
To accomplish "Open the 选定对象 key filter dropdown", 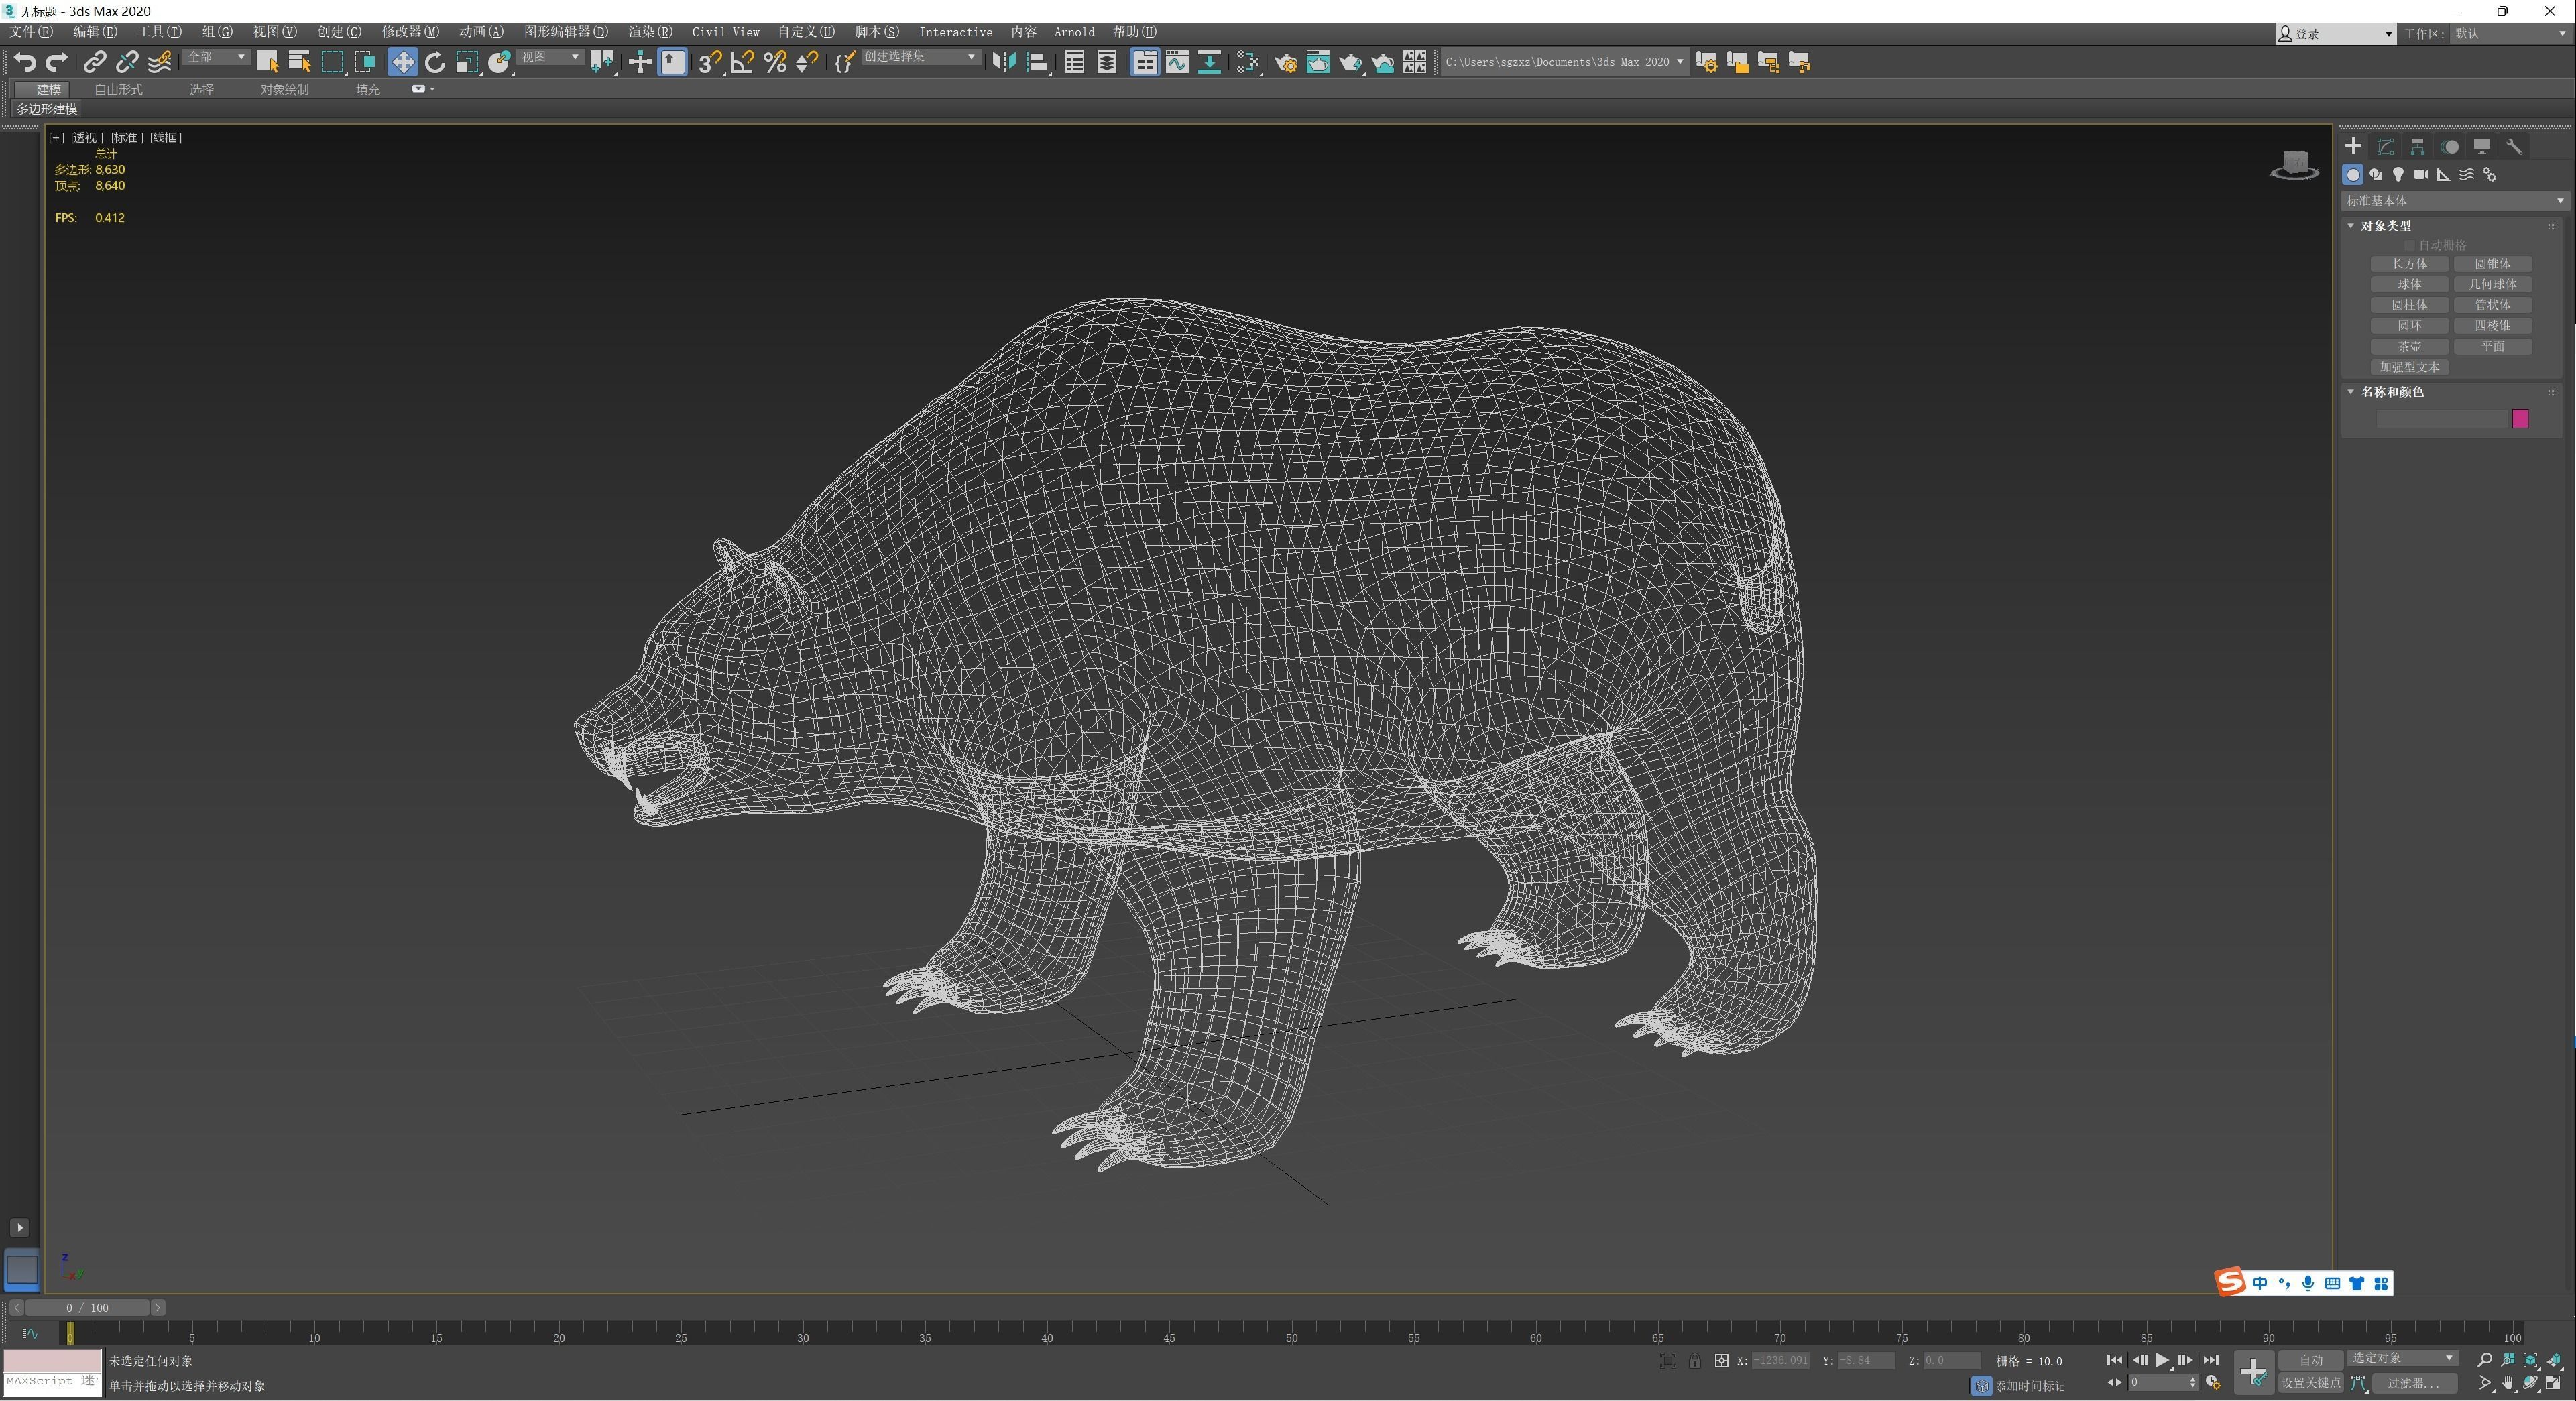I will click(x=2402, y=1358).
